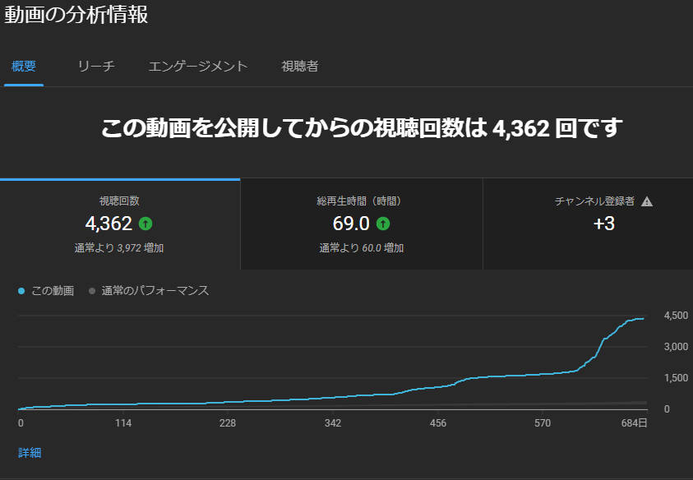Click the warning triangle next to チャンネル登録者

(647, 201)
